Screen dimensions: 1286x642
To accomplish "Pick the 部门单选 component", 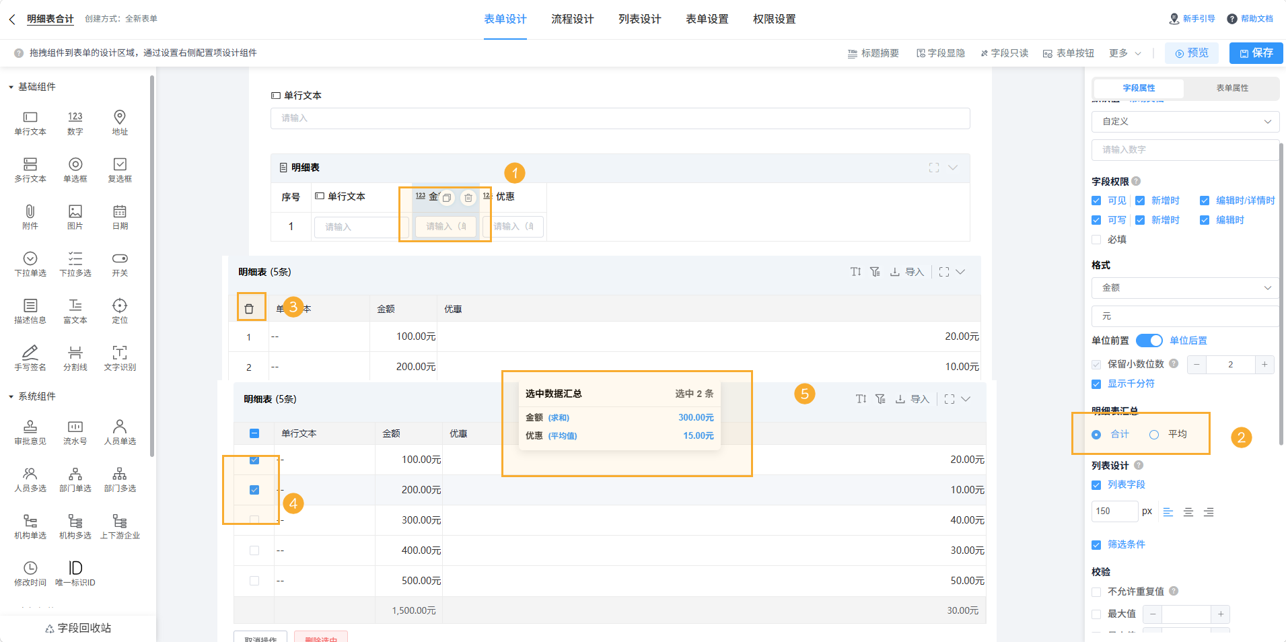I will 75,480.
